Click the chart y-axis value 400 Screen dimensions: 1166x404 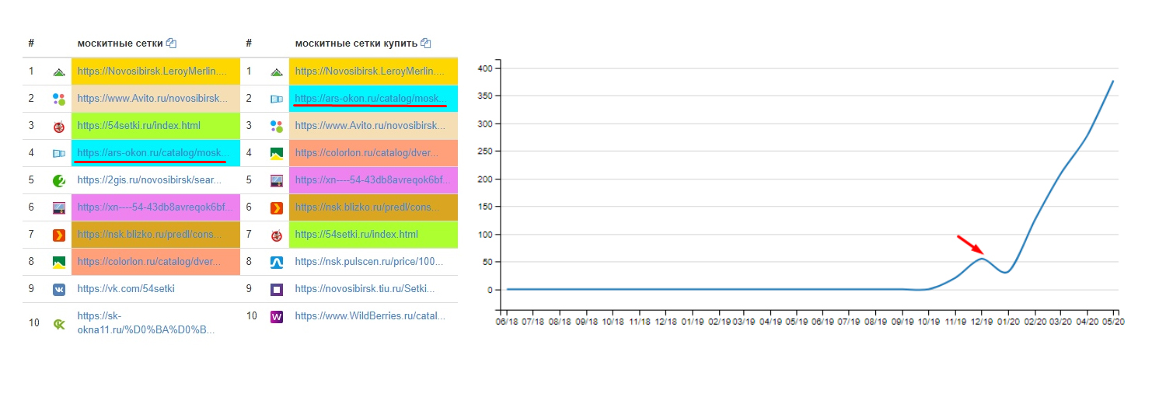pyautogui.click(x=487, y=68)
